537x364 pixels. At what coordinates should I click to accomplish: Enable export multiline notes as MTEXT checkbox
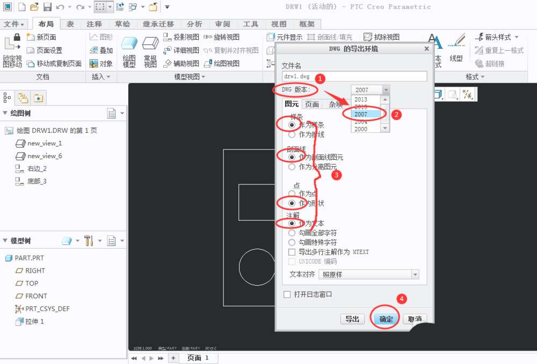click(292, 252)
